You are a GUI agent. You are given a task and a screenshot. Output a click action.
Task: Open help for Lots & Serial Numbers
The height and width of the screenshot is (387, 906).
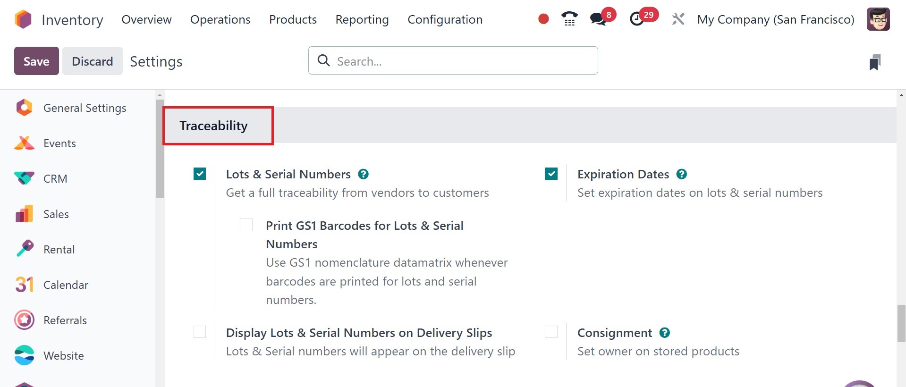click(363, 174)
